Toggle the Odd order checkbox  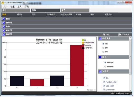click(104, 86)
